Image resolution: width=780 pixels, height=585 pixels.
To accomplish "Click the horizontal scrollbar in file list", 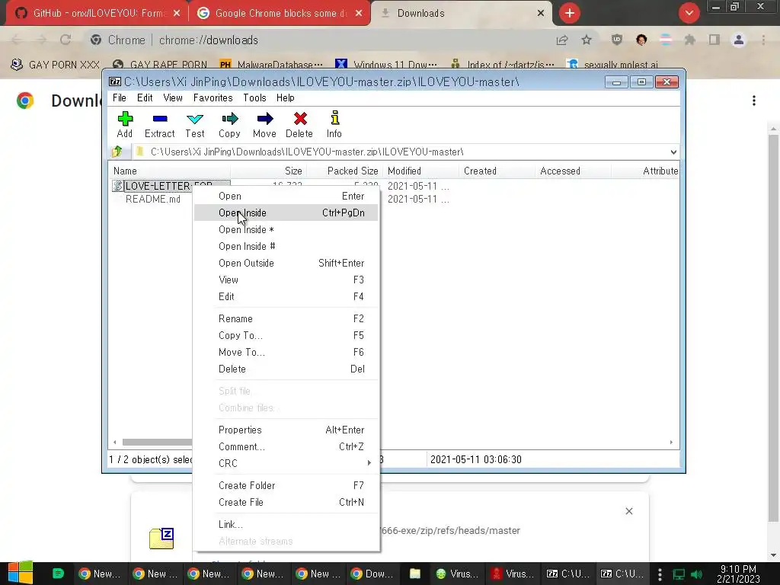I will click(x=157, y=442).
